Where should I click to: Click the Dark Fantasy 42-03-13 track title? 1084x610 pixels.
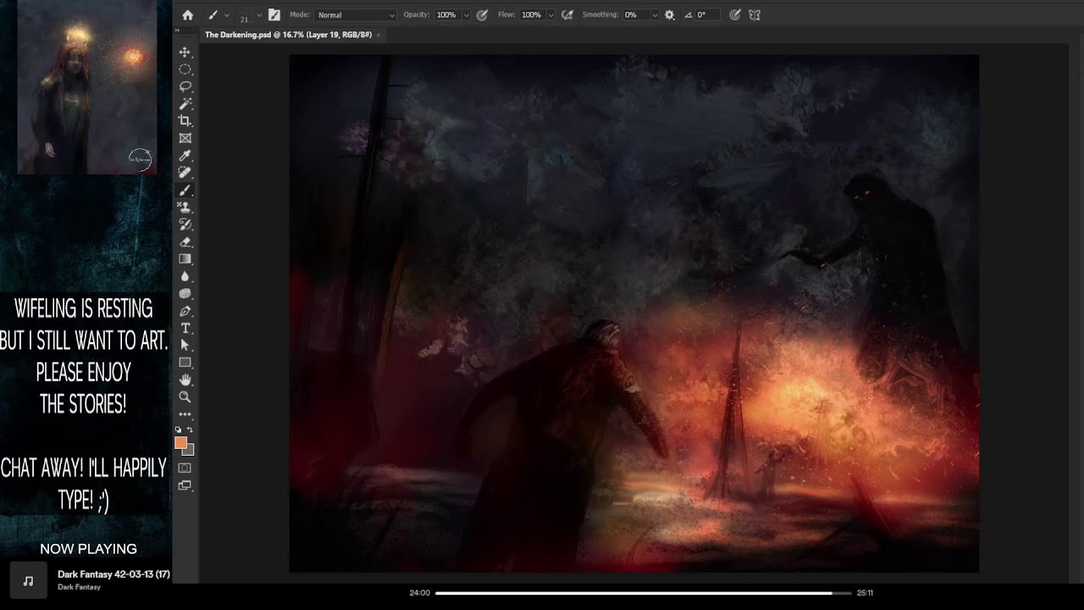point(113,574)
